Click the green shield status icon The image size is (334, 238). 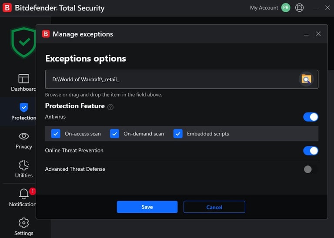(23, 42)
